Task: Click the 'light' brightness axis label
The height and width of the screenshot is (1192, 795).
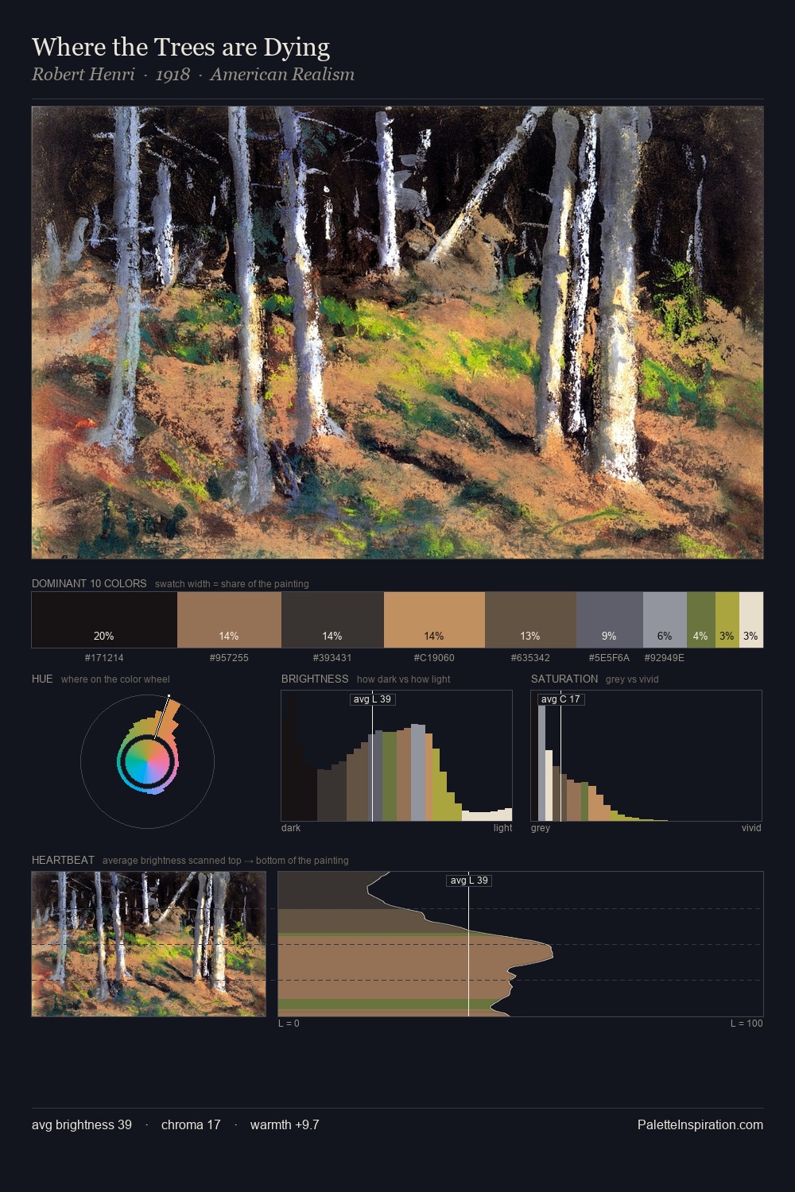Action: [x=502, y=828]
